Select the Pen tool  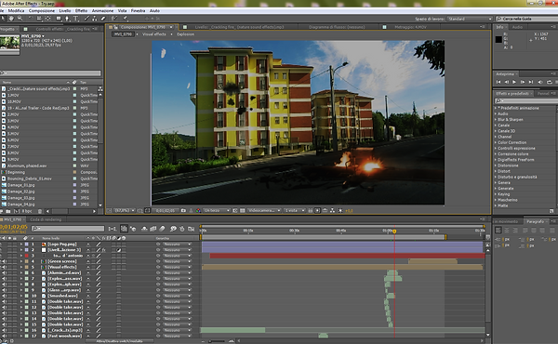pyautogui.click(x=67, y=19)
